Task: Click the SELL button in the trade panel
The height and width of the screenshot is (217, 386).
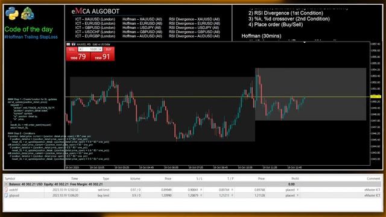Action: [72, 49]
